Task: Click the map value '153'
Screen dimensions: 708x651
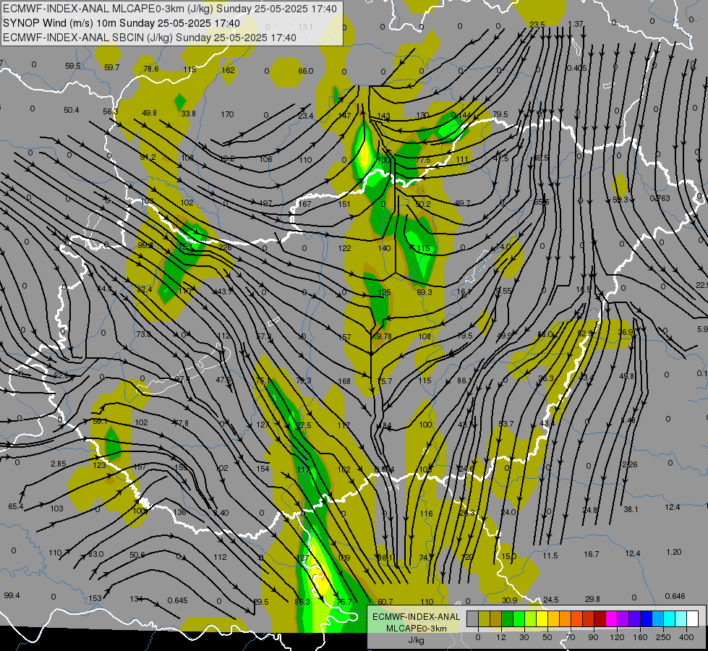Action: point(95,598)
